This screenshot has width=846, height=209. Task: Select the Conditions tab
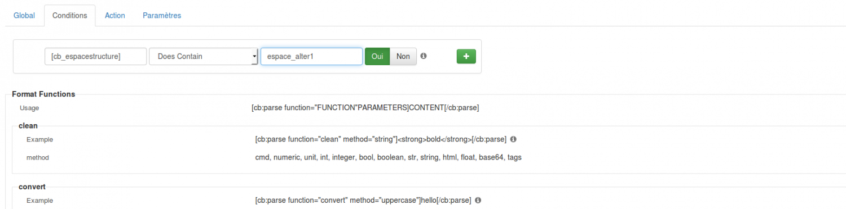[69, 16]
